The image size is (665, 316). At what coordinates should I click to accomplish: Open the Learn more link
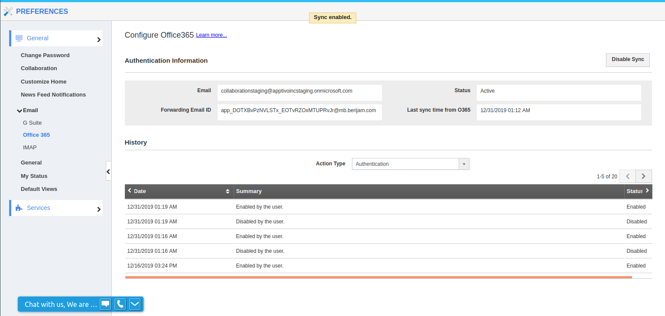(212, 35)
